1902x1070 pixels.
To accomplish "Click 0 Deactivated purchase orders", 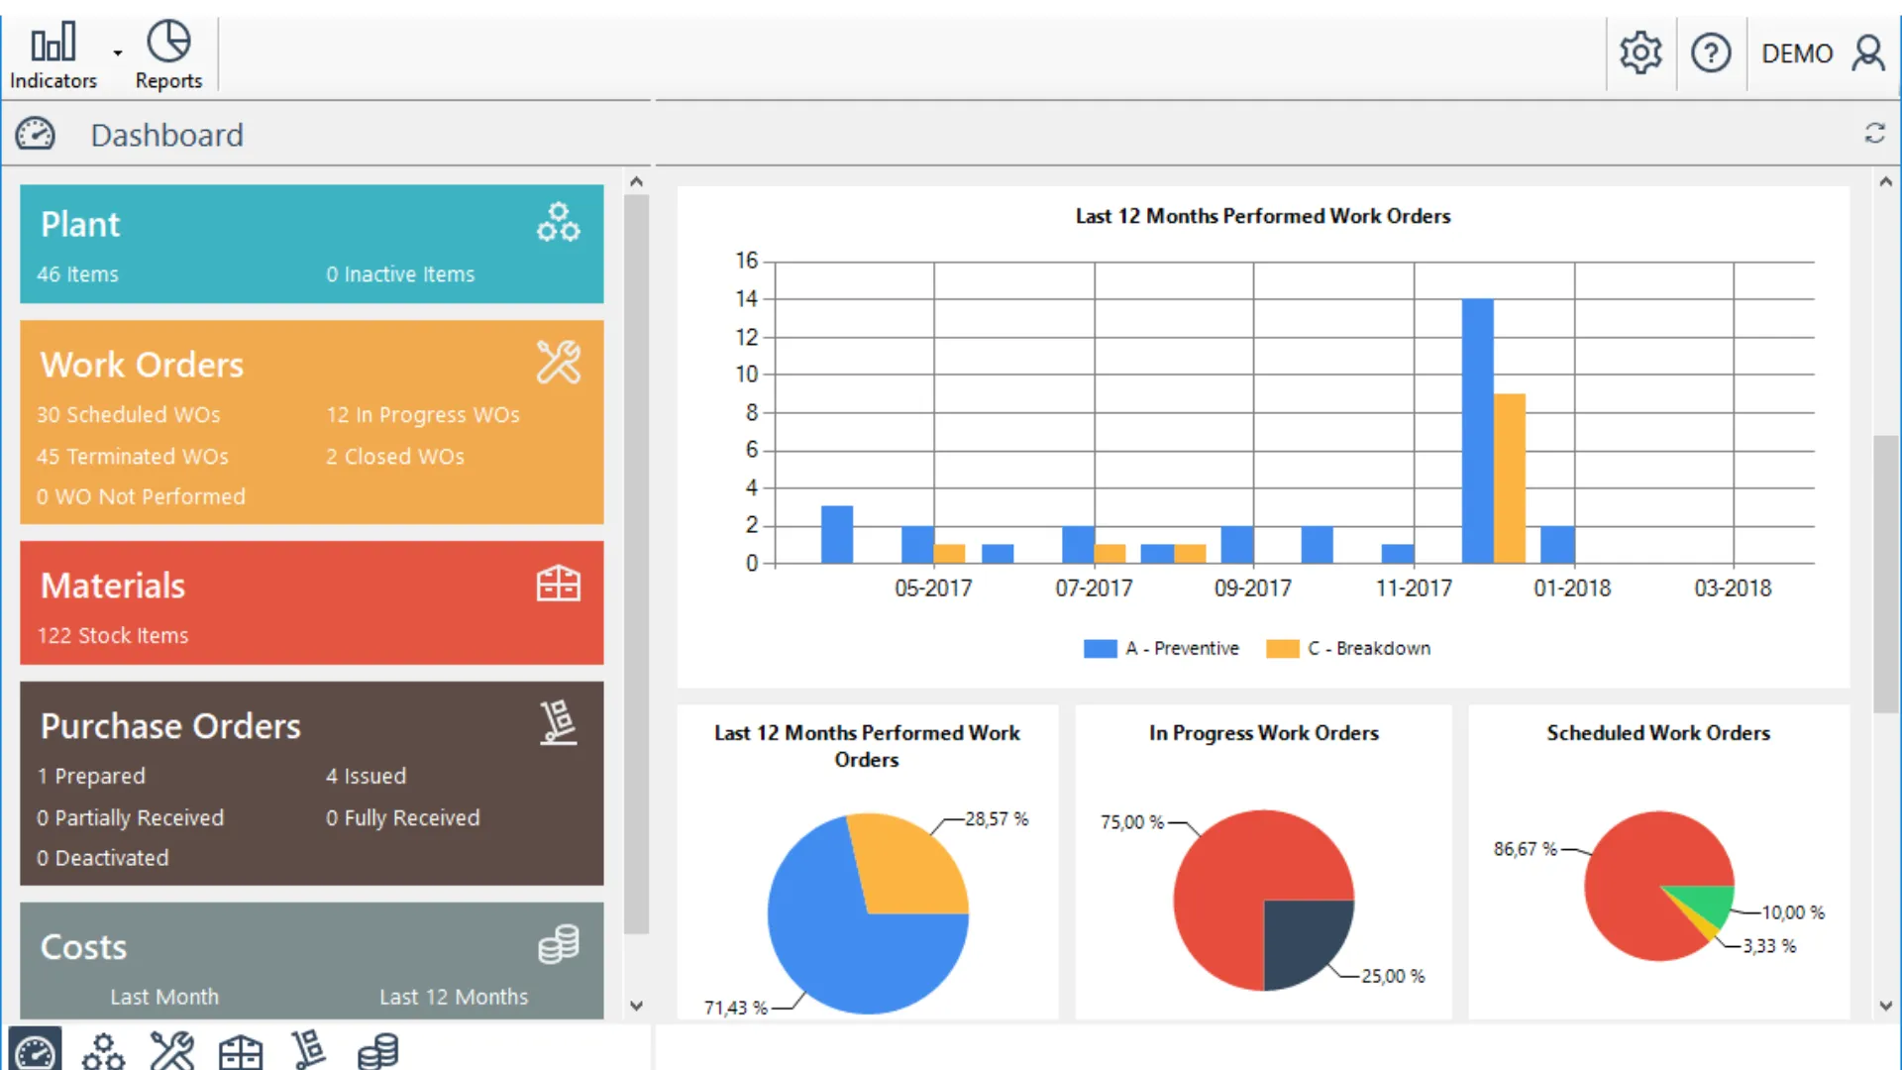I will coord(103,859).
